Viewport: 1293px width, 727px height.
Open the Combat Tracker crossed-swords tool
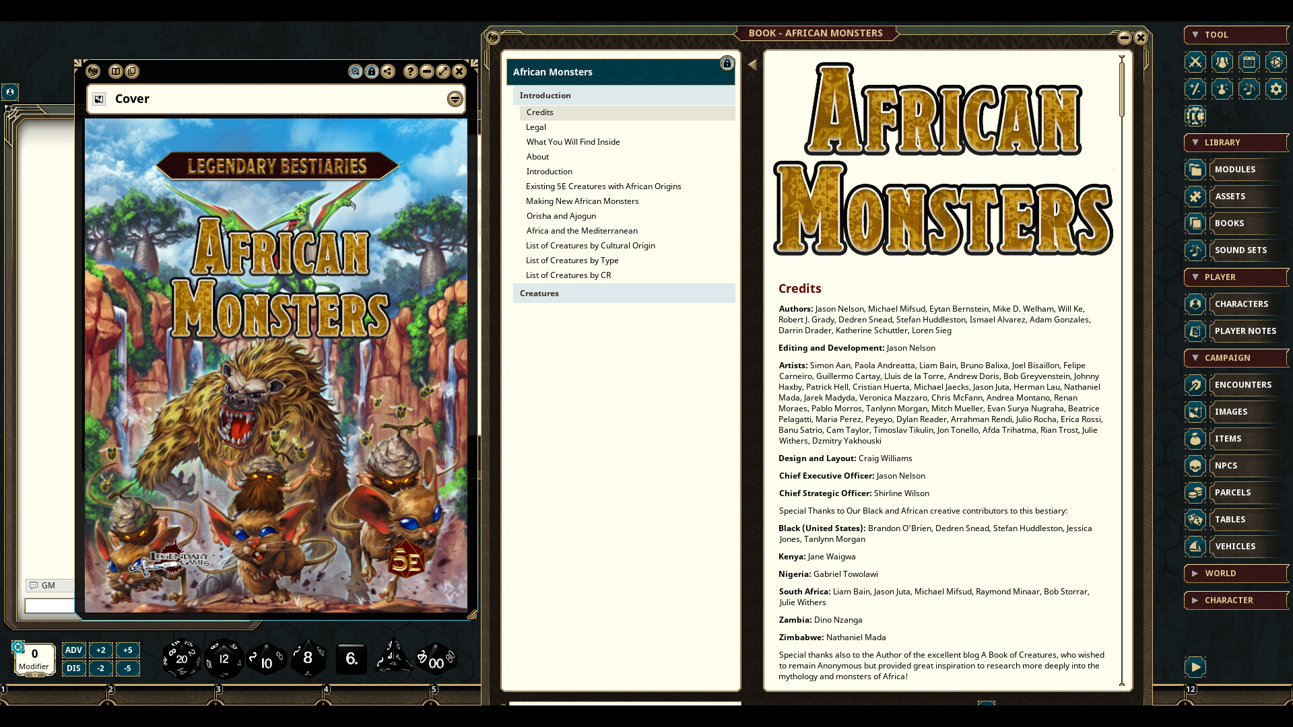tap(1195, 62)
